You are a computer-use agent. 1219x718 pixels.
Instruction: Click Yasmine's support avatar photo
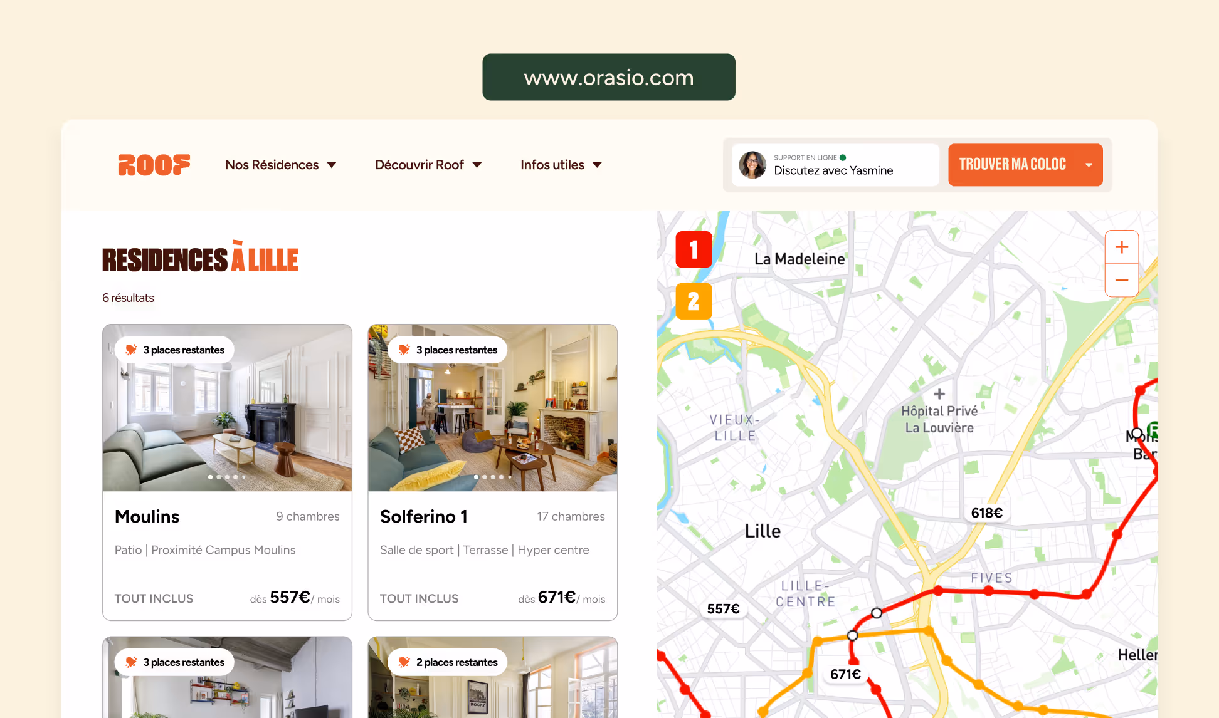tap(752, 165)
